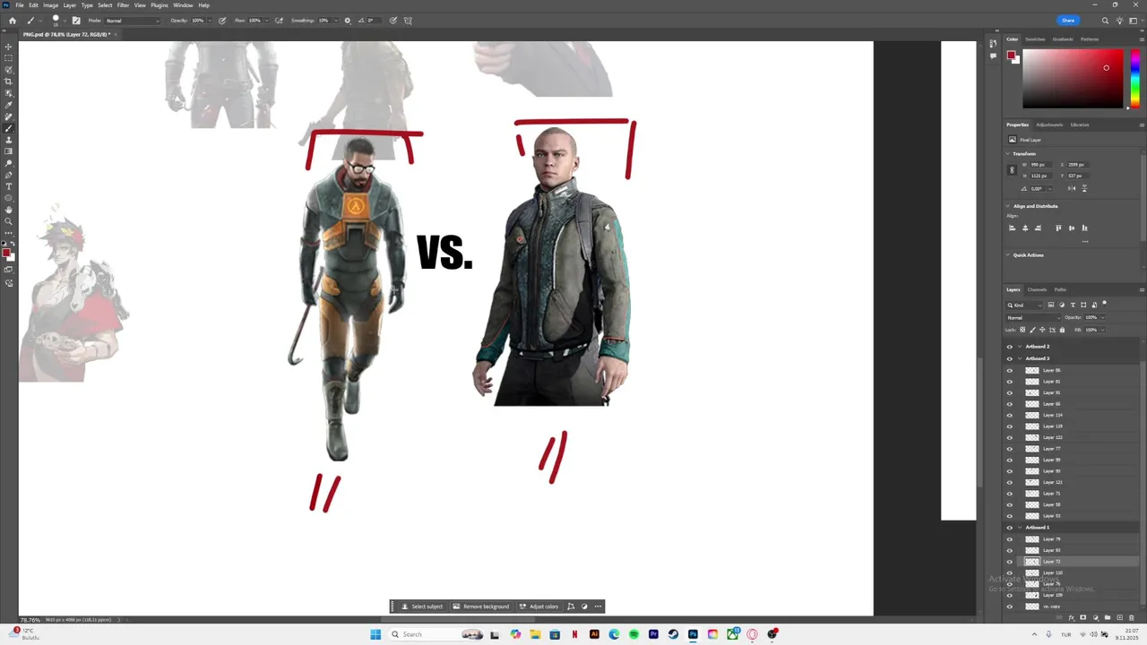Image resolution: width=1147 pixels, height=645 pixels.
Task: Open More options icon in contextual bar
Action: pos(598,606)
